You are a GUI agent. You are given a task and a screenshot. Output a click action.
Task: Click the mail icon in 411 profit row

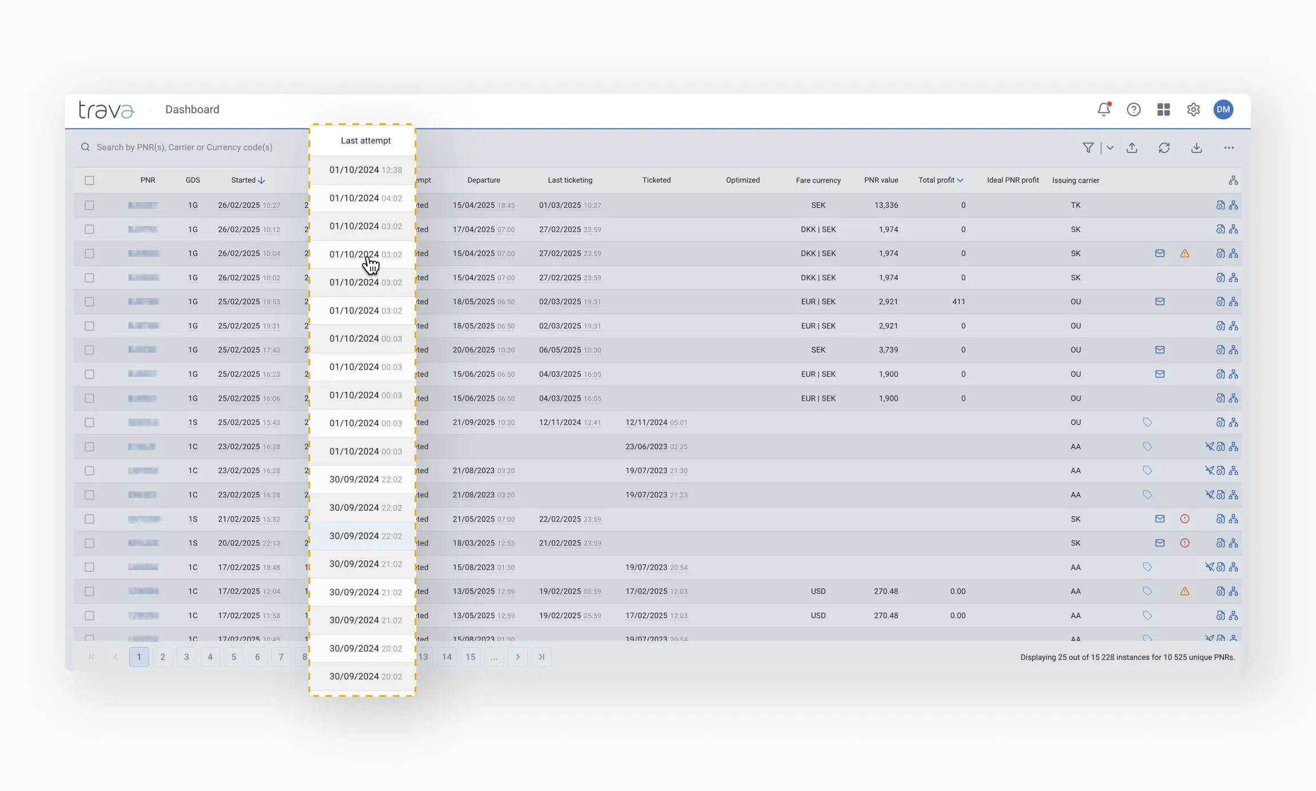(1159, 301)
